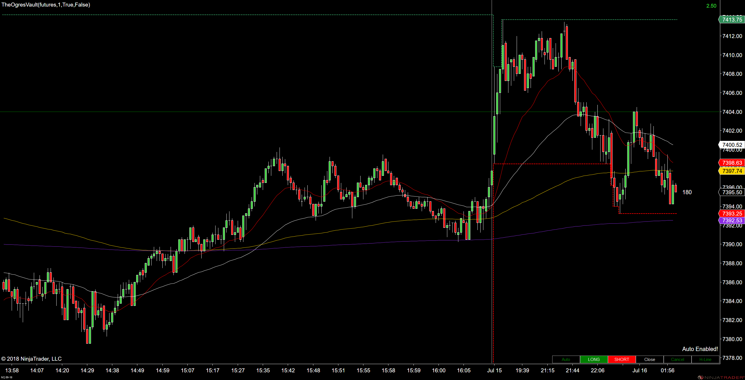The image size is (745, 380).
Task: Select the red 7393.25 price marker
Action: 731,214
